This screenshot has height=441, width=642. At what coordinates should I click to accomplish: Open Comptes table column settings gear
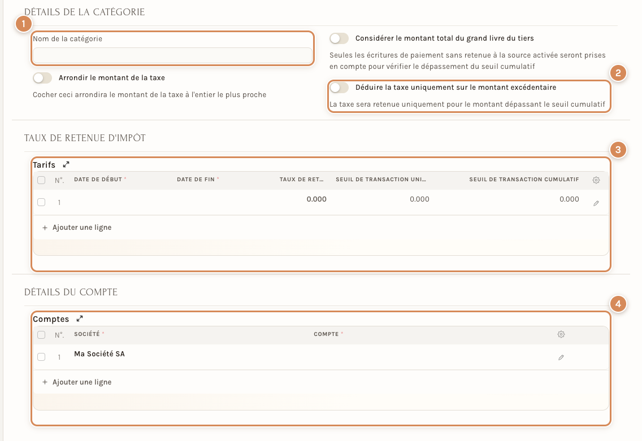[561, 334]
